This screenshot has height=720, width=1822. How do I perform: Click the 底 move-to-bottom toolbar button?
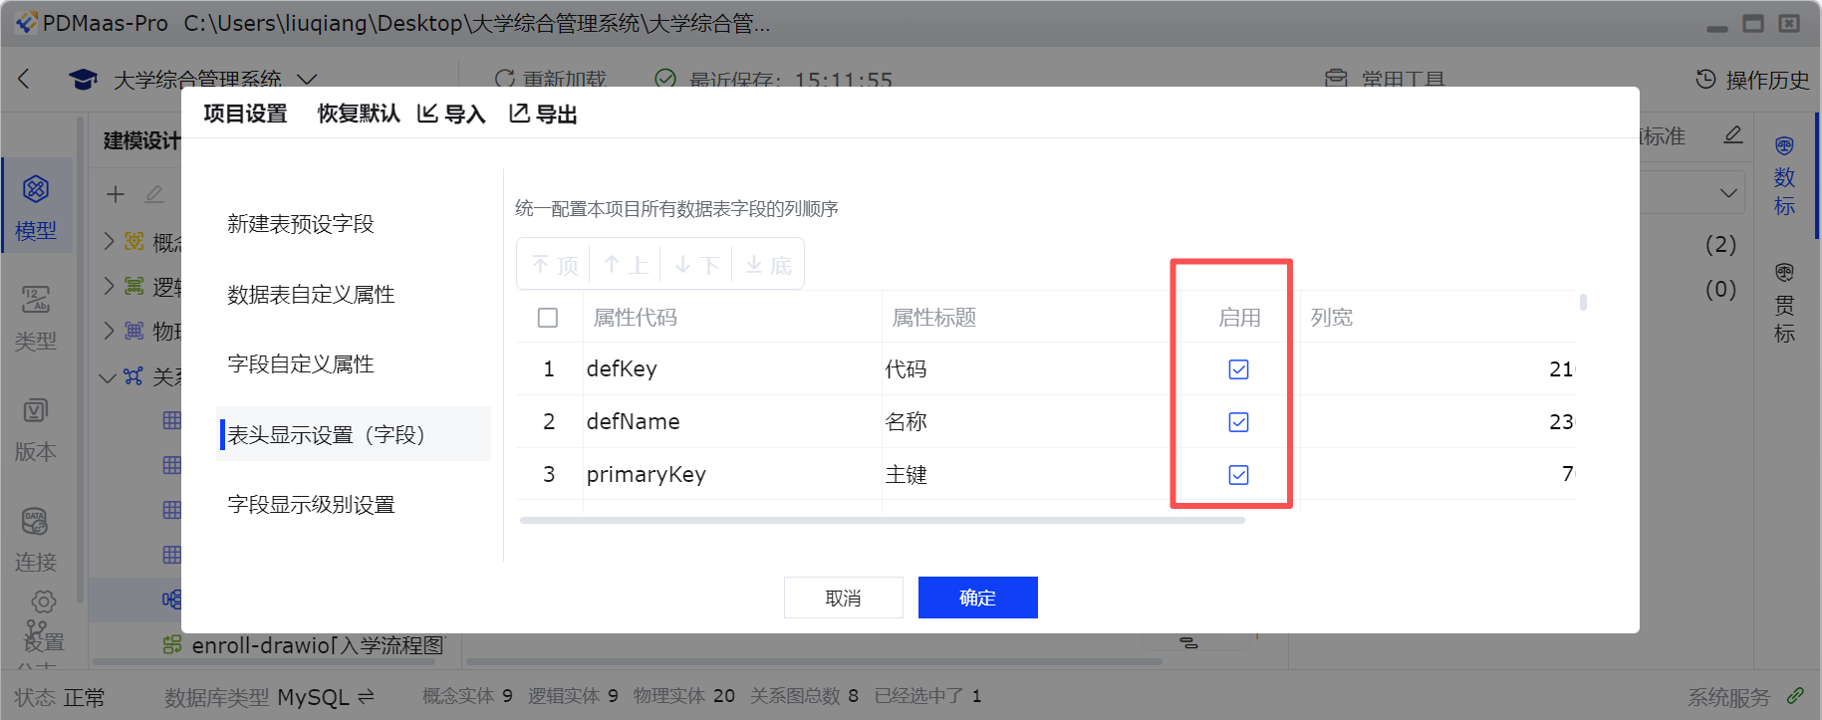(767, 264)
